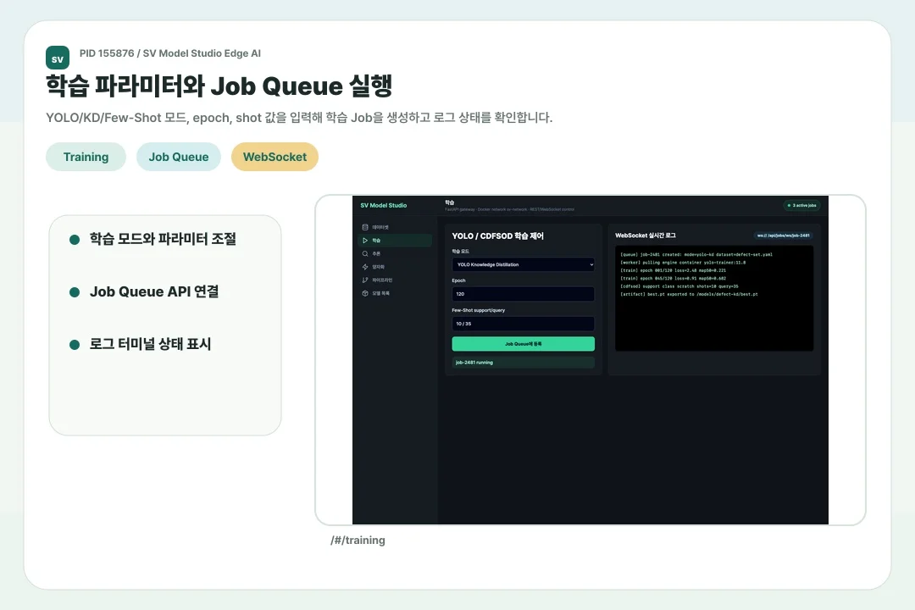Click the [worker] pulling engine container line
Image resolution: width=915 pixels, height=610 pixels.
(x=683, y=263)
